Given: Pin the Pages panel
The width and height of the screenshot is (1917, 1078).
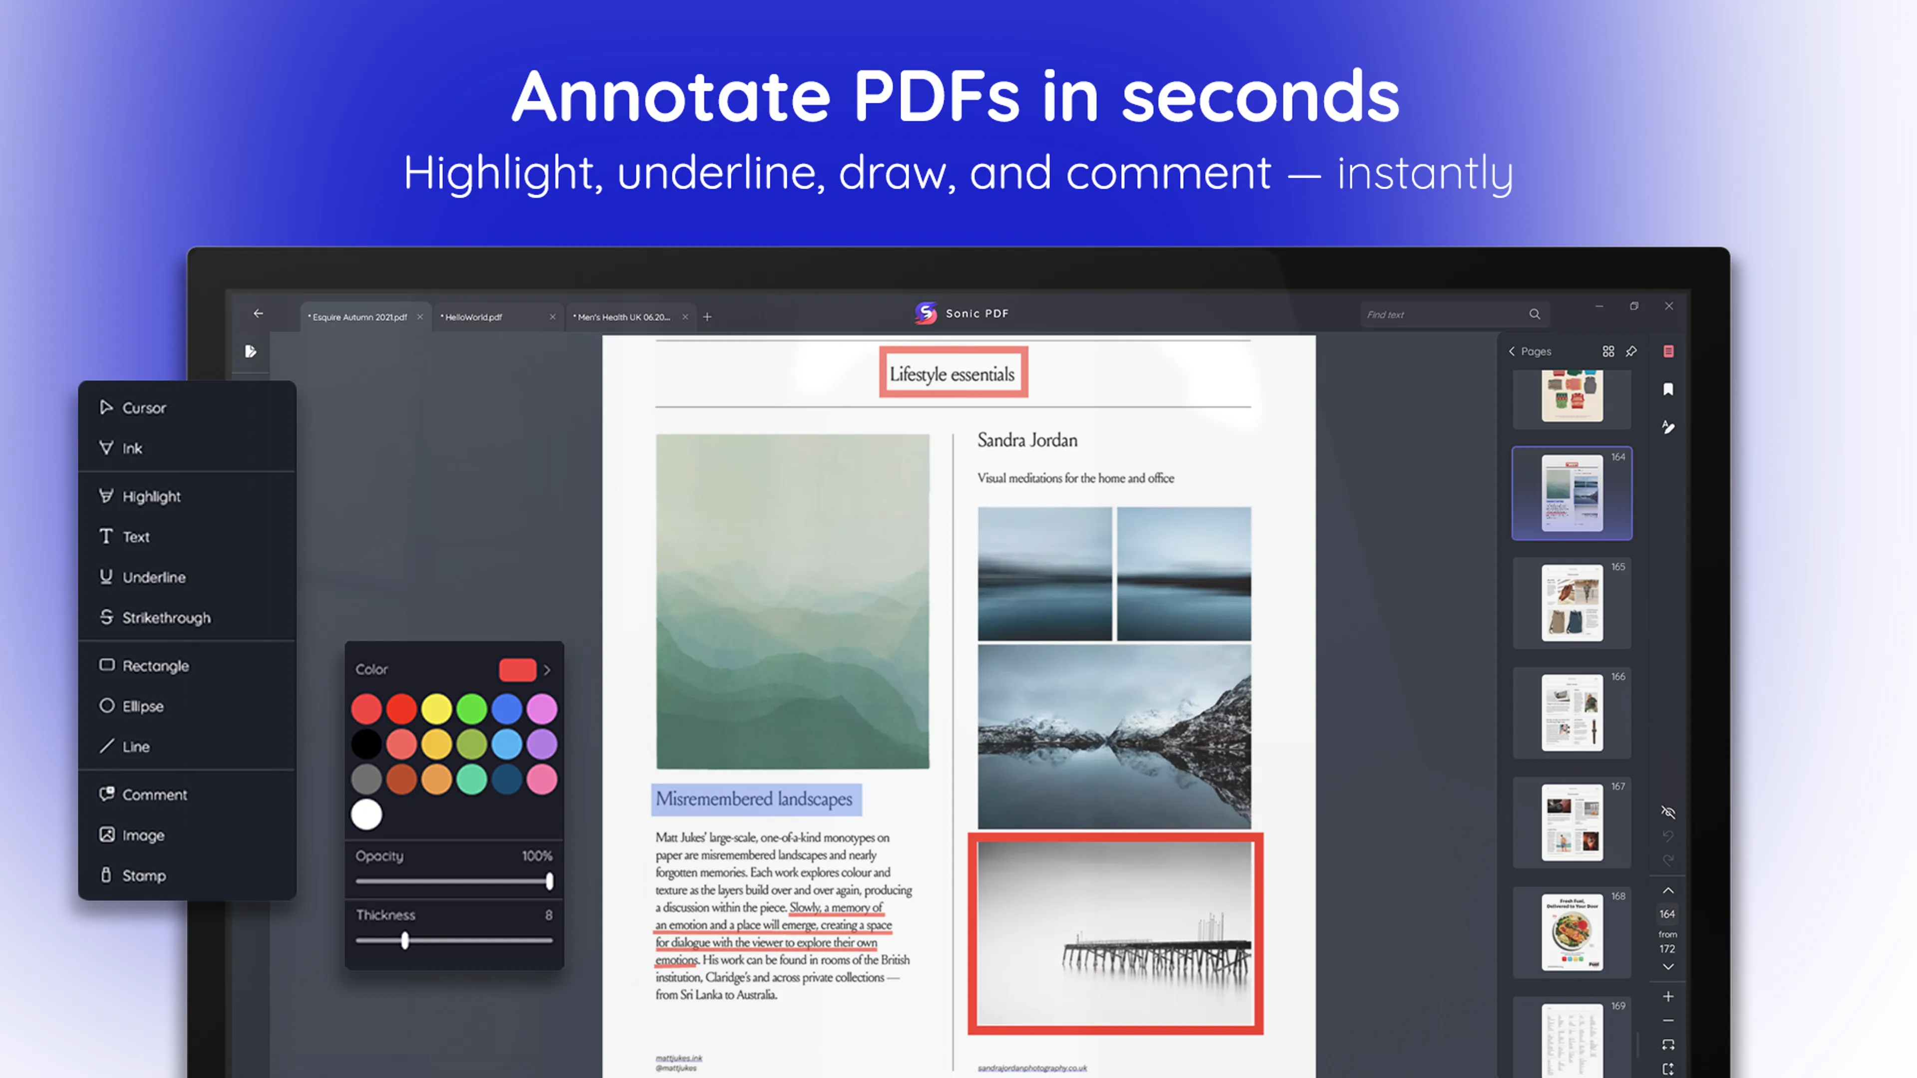Looking at the screenshot, I should [x=1632, y=351].
